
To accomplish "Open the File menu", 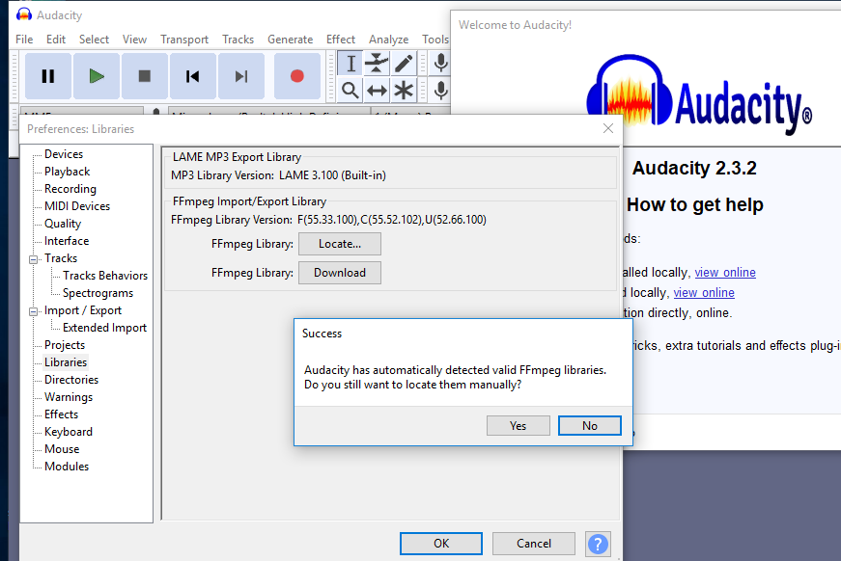I will tap(24, 40).
